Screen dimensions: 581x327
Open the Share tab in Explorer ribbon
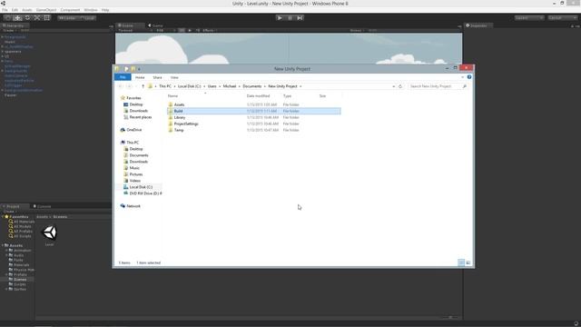click(157, 77)
